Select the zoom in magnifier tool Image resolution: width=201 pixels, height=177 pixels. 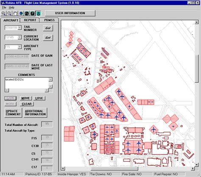tap(3, 14)
